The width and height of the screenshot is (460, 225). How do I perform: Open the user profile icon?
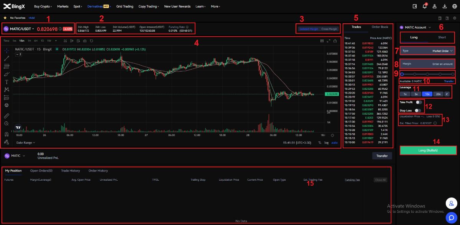pyautogui.click(x=434, y=6)
